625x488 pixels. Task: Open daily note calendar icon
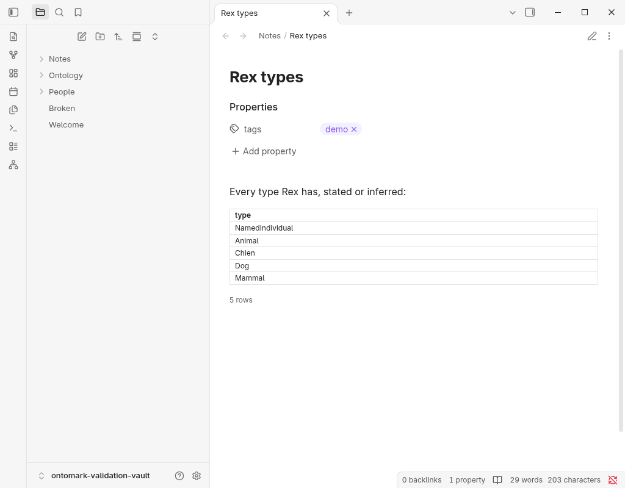pyautogui.click(x=13, y=91)
